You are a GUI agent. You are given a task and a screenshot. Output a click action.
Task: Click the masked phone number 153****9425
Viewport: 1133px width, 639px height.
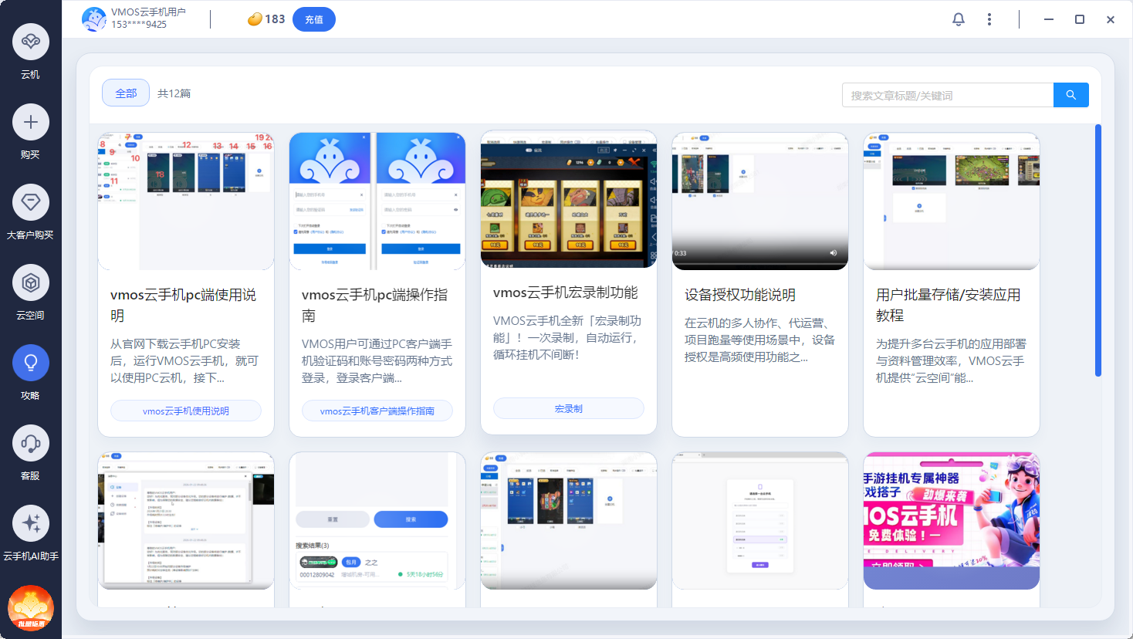tap(139, 25)
